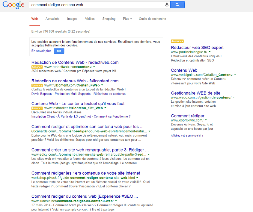
Task: Click À Partir de 1,3 cent/mot sitelink
Action: 74,116
